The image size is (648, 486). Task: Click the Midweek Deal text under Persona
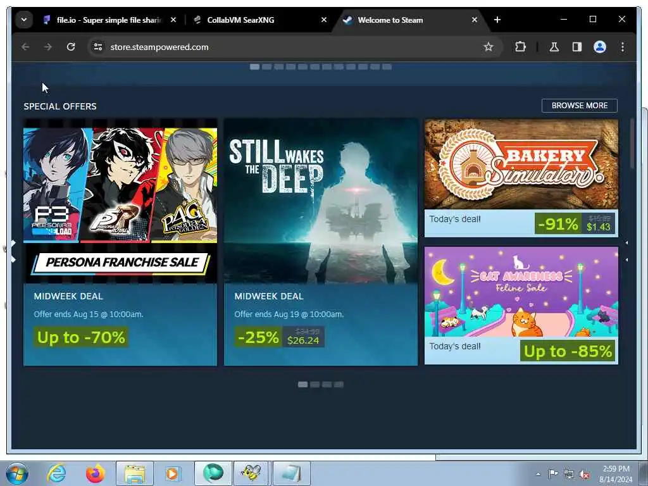pos(68,296)
